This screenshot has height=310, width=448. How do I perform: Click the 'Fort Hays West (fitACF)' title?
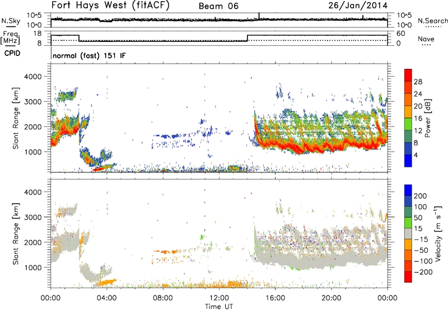click(x=110, y=6)
